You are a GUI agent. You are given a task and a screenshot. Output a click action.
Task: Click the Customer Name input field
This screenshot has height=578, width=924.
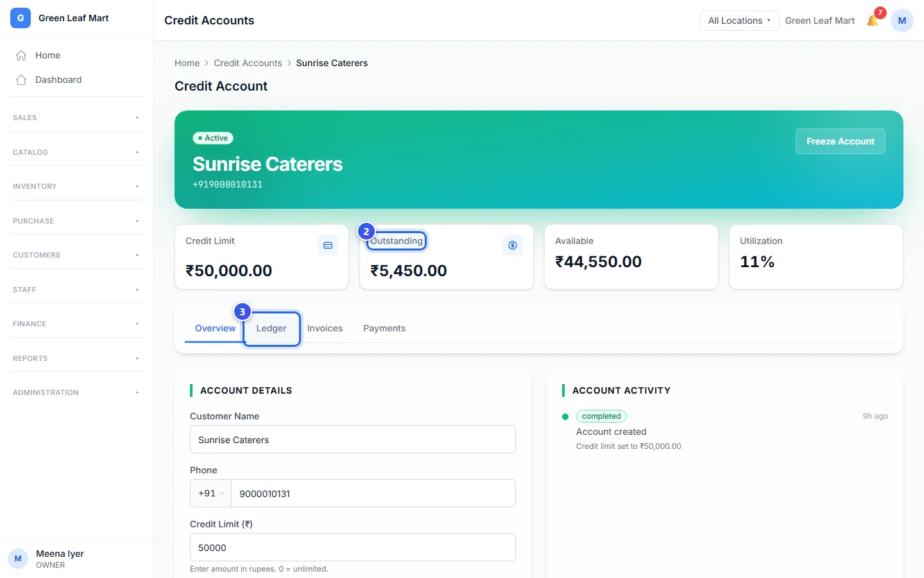pyautogui.click(x=353, y=439)
